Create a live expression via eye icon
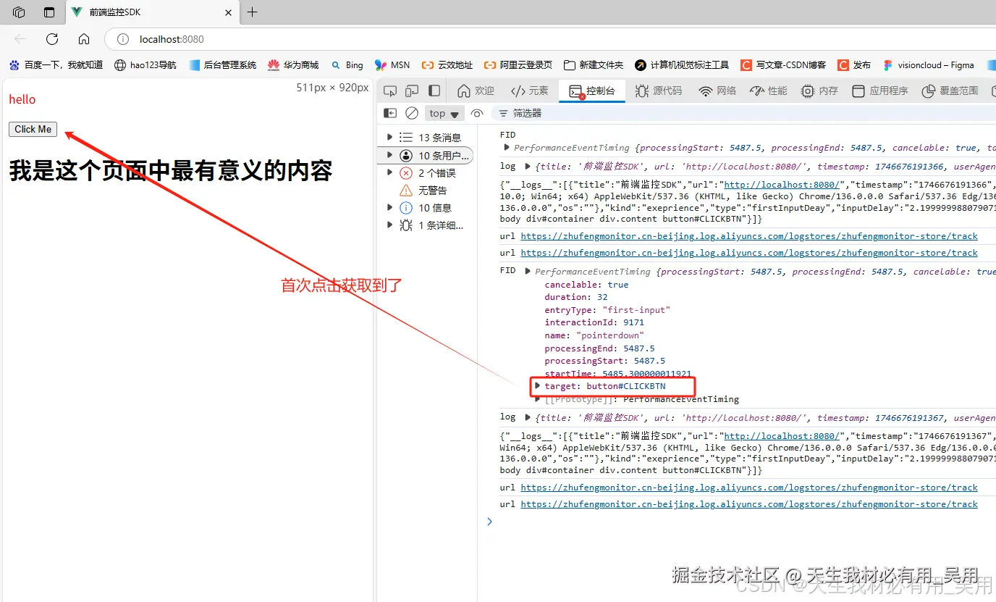 pos(477,113)
